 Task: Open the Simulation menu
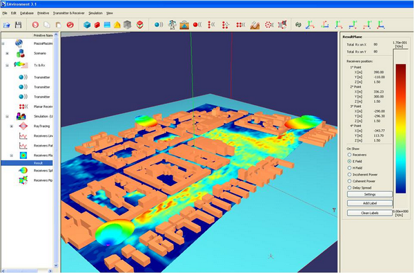click(95, 13)
